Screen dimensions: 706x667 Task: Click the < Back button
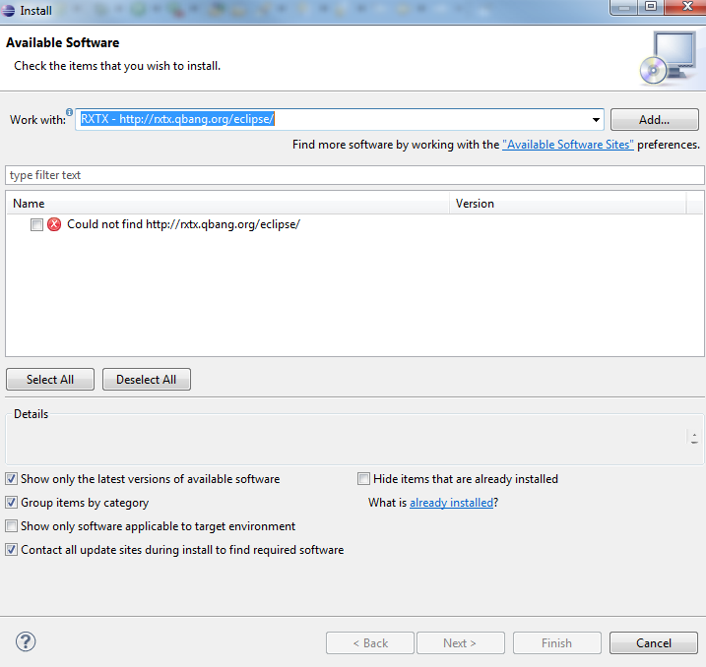pyautogui.click(x=370, y=642)
